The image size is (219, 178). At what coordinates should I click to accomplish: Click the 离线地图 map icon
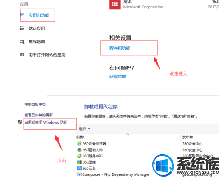(22, 41)
